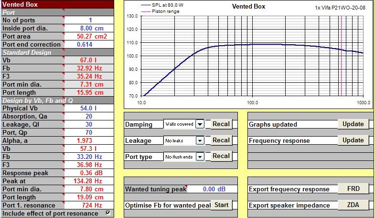This screenshot has width=375, height=218.
Task: Export frequency response with FRD button
Action: (353, 189)
